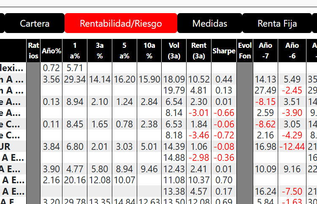
Task: Open the Renta Fija tab
Action: [x=277, y=23]
